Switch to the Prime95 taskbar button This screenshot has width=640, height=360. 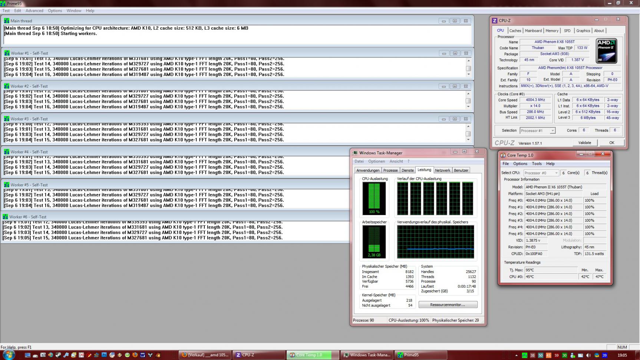pos(420,355)
